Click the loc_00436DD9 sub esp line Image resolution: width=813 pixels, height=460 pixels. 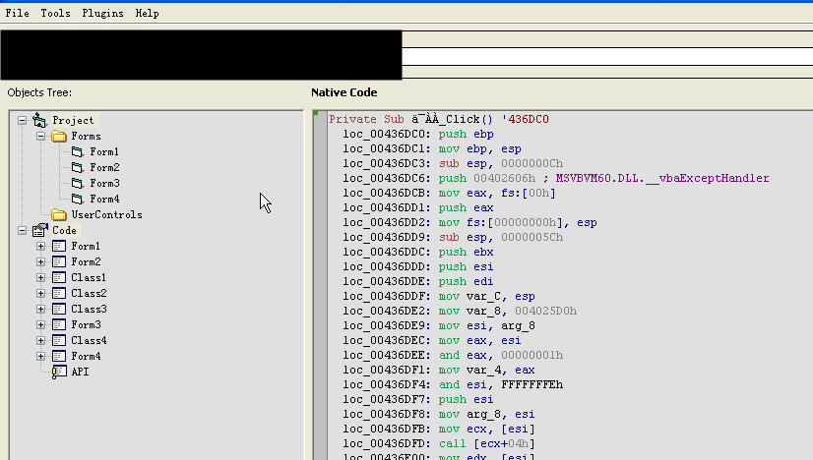coord(453,237)
